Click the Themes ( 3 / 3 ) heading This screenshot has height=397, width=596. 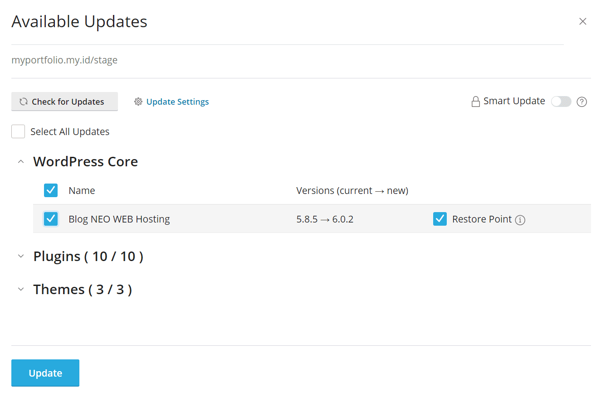point(83,289)
